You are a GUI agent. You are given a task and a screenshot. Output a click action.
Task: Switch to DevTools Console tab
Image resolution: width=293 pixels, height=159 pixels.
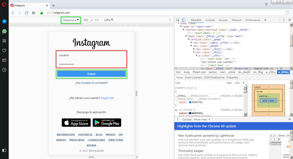[x=210, y=20]
